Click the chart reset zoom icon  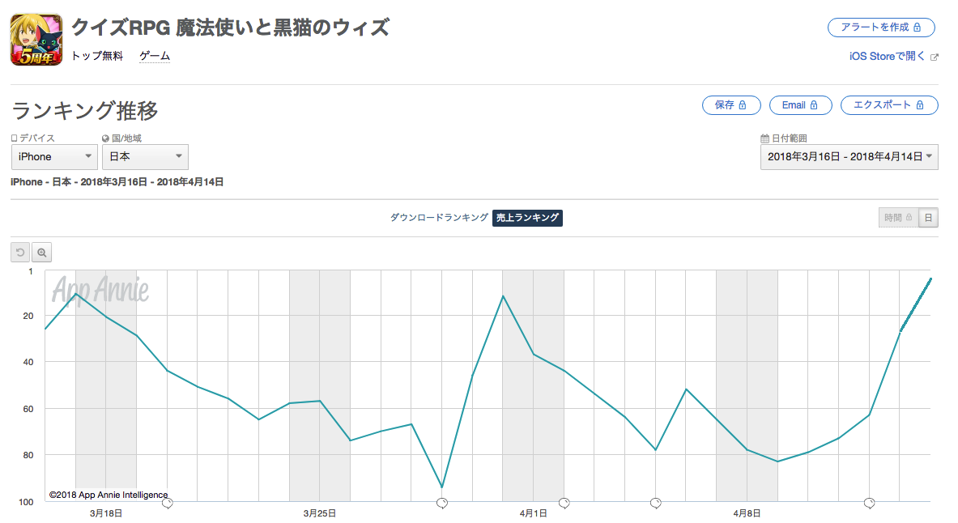point(20,253)
